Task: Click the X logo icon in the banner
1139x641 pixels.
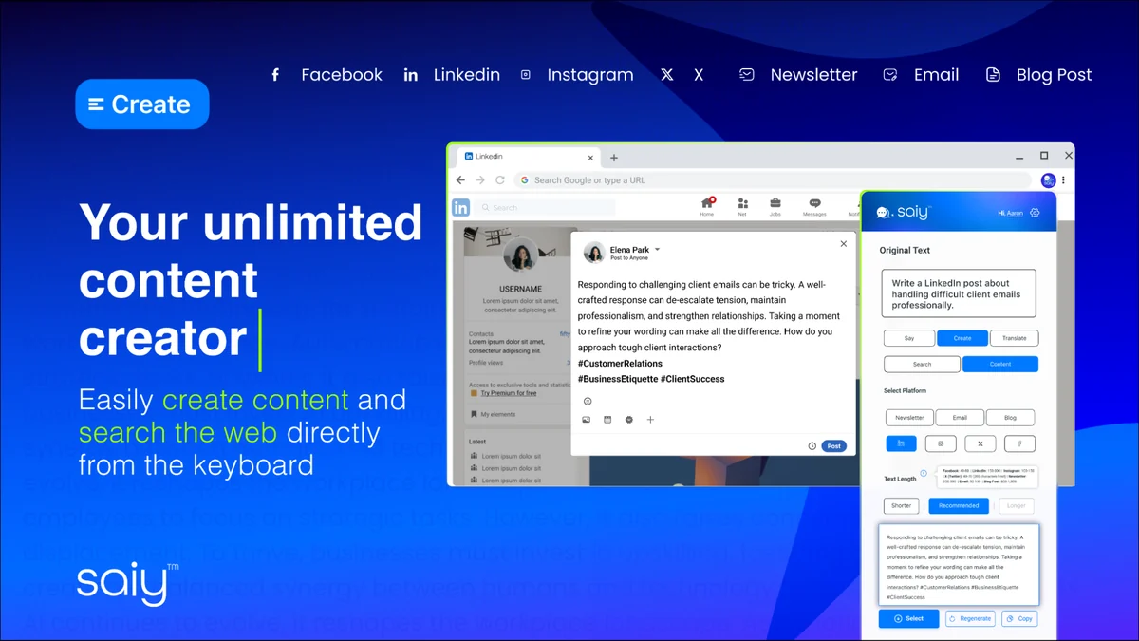Action: point(667,75)
